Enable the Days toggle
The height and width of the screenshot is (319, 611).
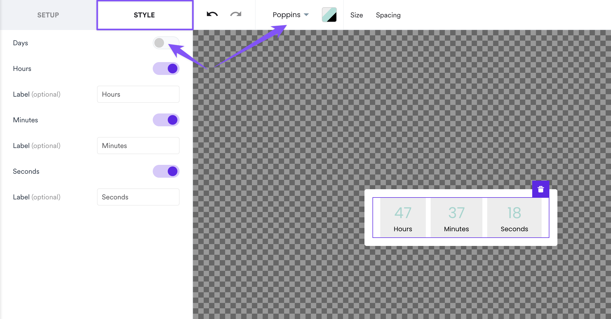[166, 43]
